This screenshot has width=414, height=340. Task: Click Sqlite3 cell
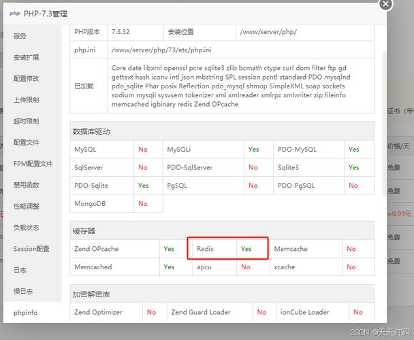[x=309, y=167]
